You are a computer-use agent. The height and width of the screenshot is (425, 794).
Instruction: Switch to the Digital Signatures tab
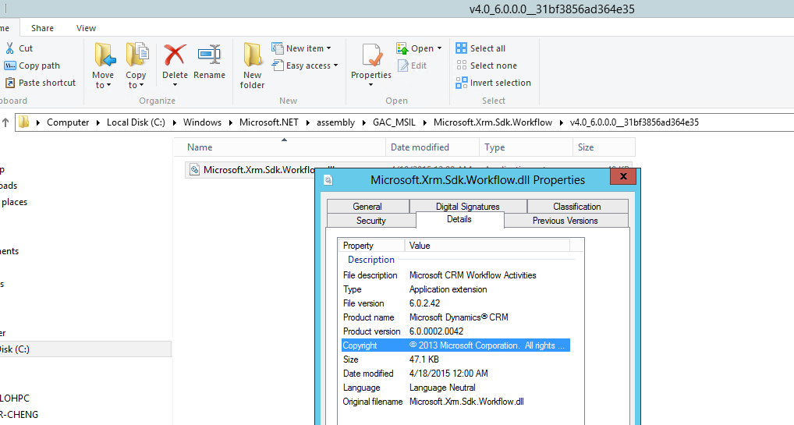[x=468, y=206]
